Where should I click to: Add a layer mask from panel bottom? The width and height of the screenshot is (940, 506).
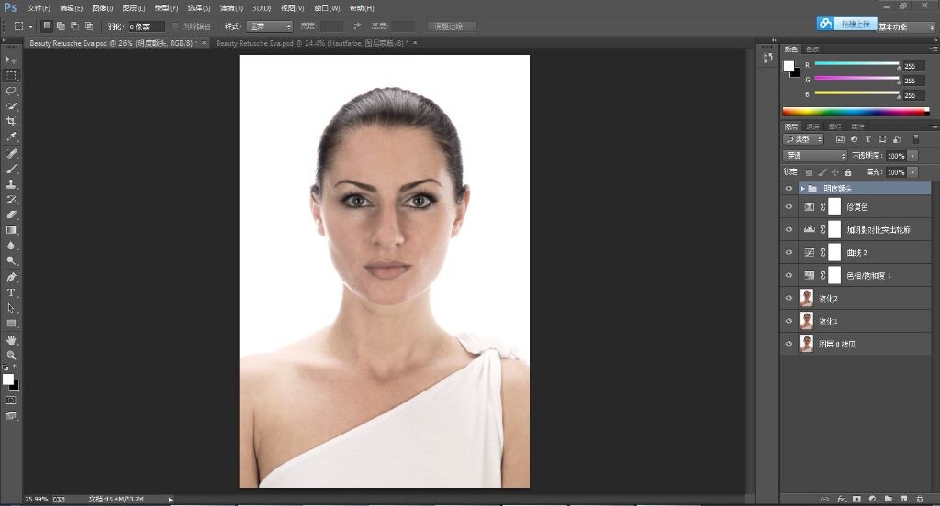point(856,499)
